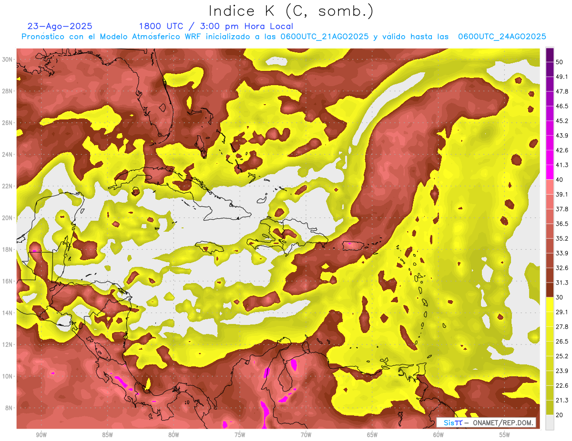Click the '18N' latitude axis label

click(x=8, y=249)
